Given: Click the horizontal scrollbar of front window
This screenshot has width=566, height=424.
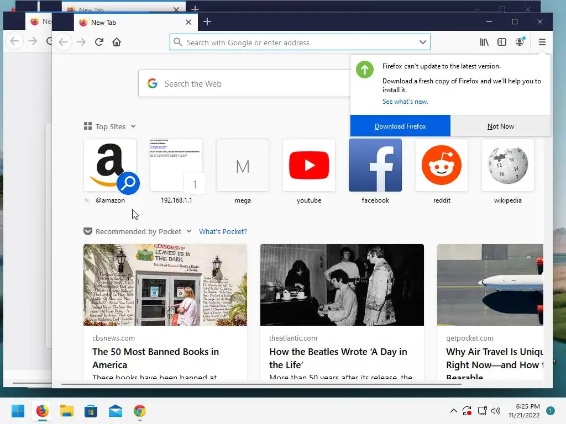Looking at the screenshot, I should click(261, 384).
